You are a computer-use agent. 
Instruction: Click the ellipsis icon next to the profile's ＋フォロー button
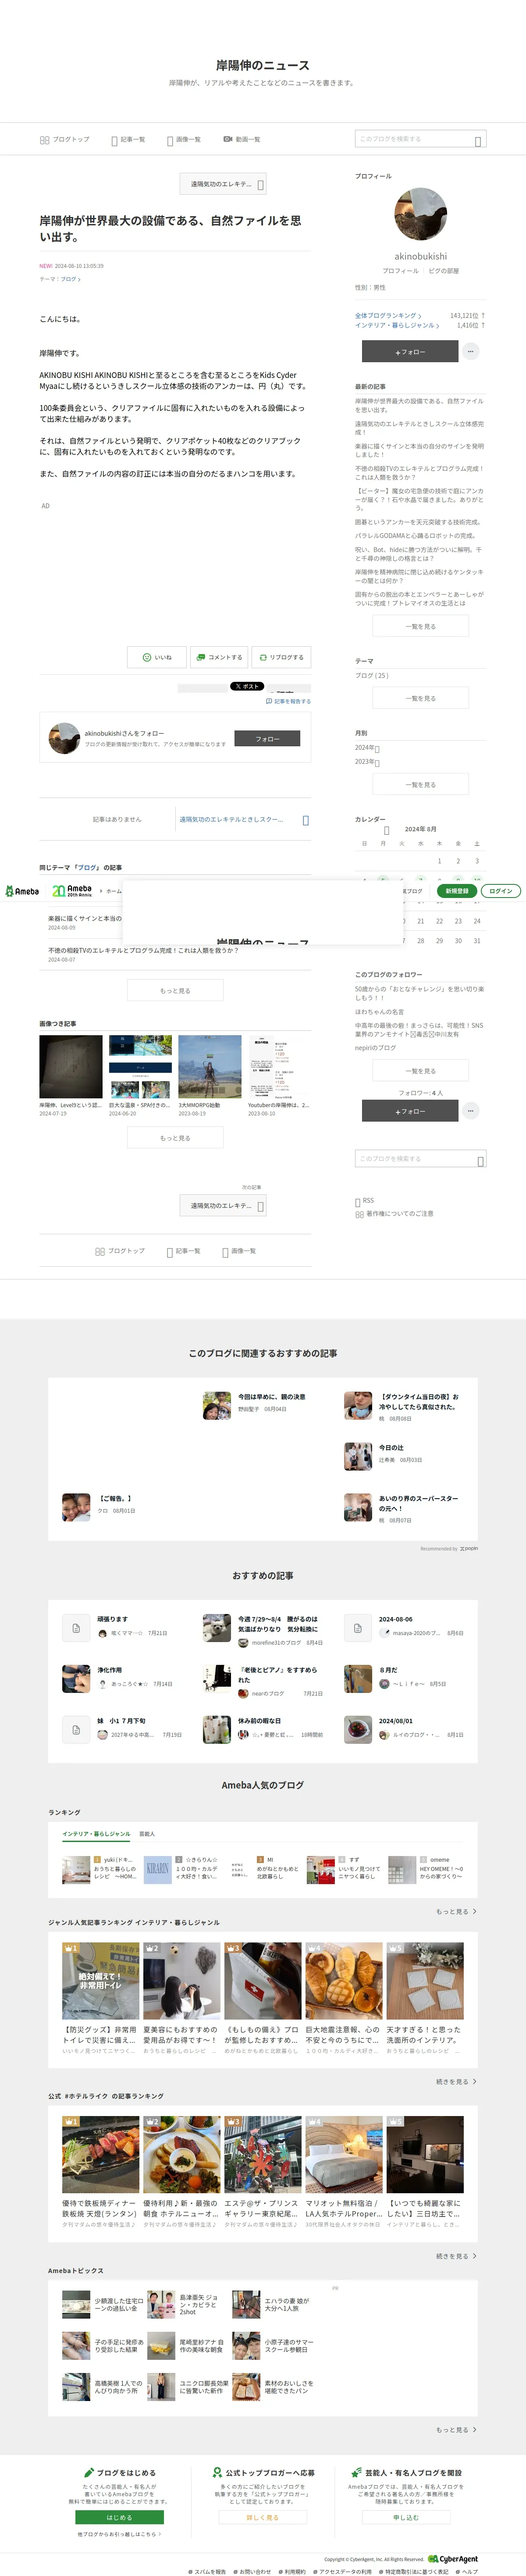pyautogui.click(x=471, y=351)
